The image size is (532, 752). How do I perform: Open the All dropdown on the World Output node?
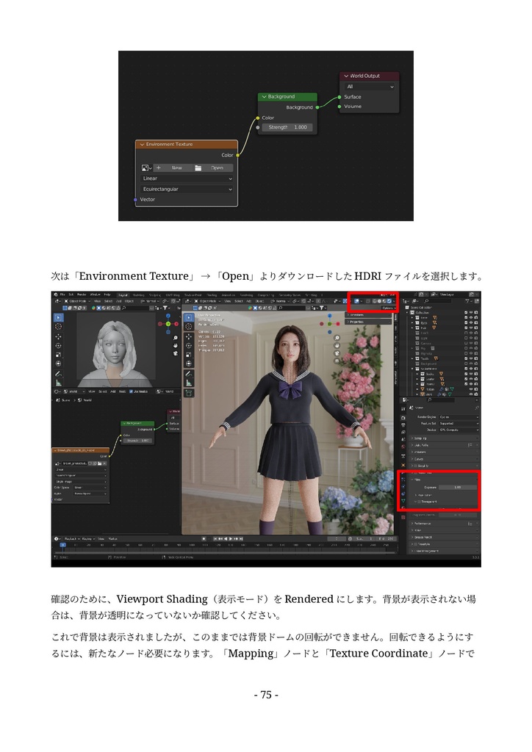(370, 87)
